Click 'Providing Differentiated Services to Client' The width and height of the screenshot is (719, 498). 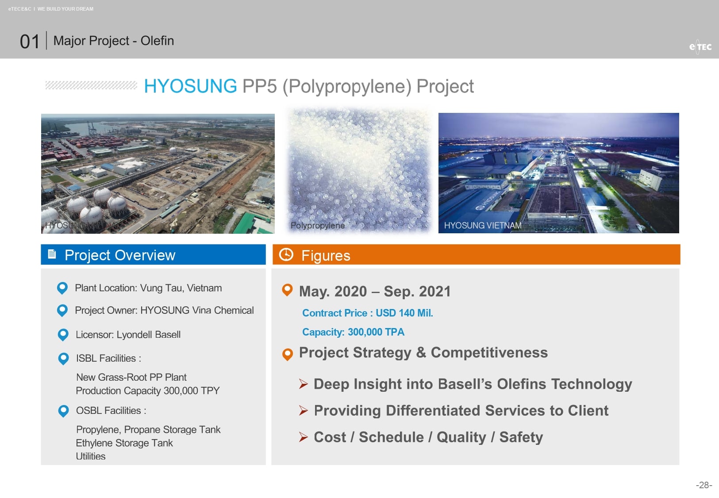pos(461,411)
